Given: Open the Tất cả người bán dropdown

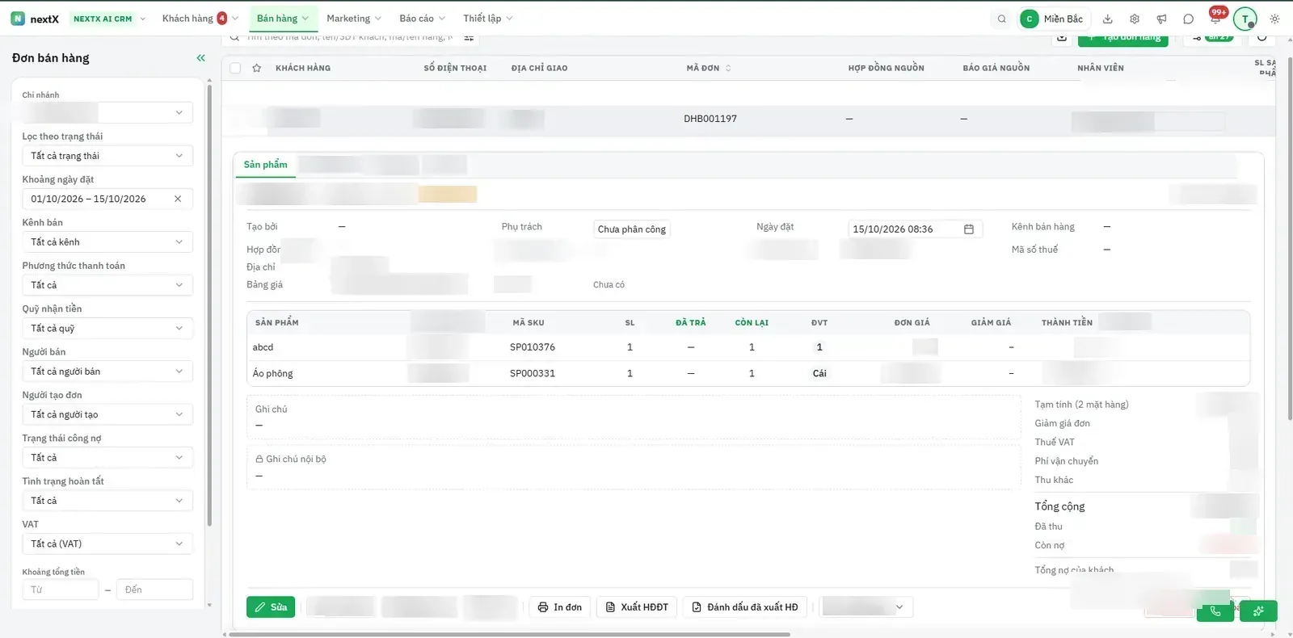Looking at the screenshot, I should coord(107,371).
